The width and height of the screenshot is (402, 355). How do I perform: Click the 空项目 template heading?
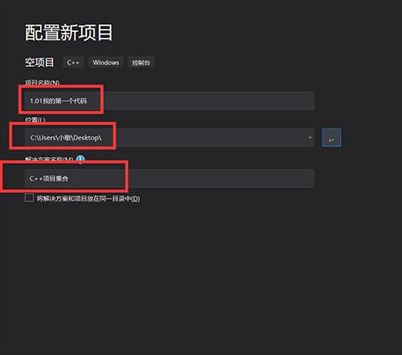click(39, 63)
